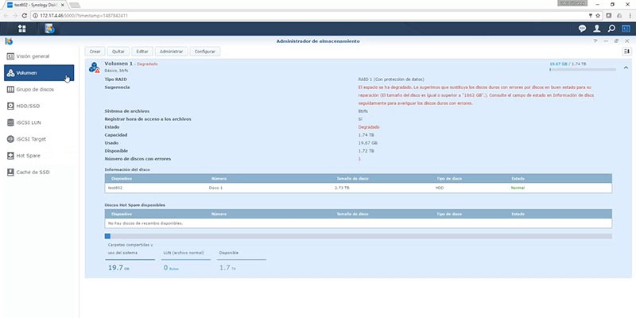Click the iSCSI LUN sidebar icon
The width and height of the screenshot is (636, 318).
click(10, 122)
